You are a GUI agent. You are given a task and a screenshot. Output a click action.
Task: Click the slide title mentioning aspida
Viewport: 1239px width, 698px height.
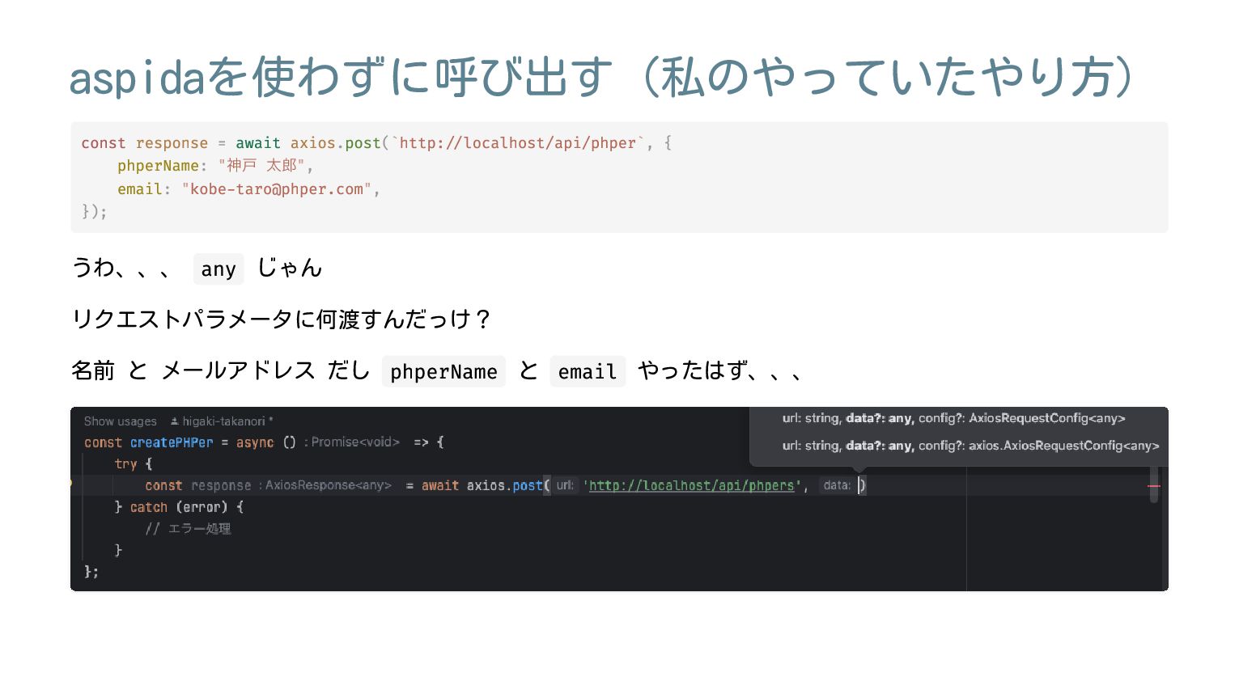[602, 77]
